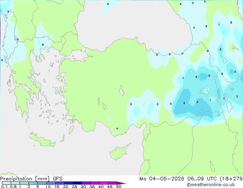Click the forecast date 'Mo 04-05-2026 06..09 UTC' label
Image resolution: width=243 pixels, height=188 pixels.
(178, 179)
